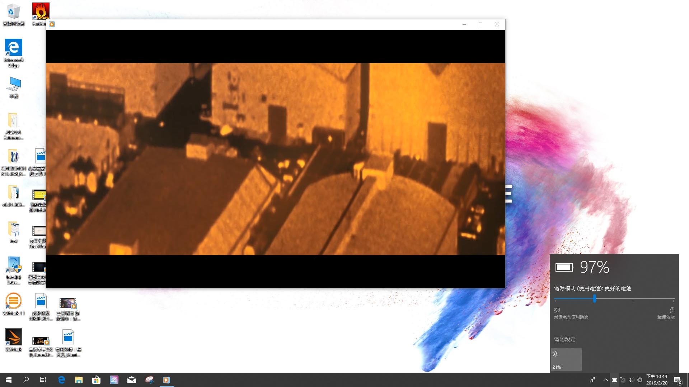The image size is (689, 387).
Task: Open the Mail app from the taskbar
Action: pyautogui.click(x=131, y=380)
